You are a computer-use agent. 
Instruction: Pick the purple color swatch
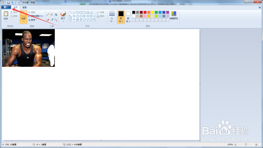[168, 12]
